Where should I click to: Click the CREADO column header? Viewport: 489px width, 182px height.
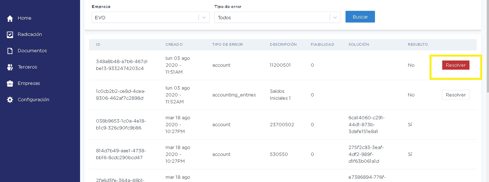[x=174, y=45]
